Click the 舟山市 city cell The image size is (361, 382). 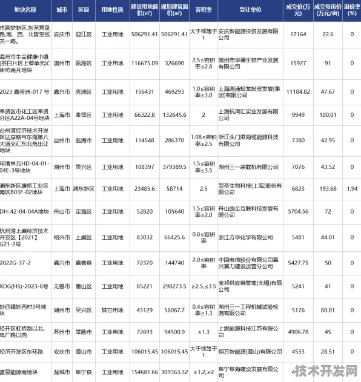pyautogui.click(x=62, y=212)
